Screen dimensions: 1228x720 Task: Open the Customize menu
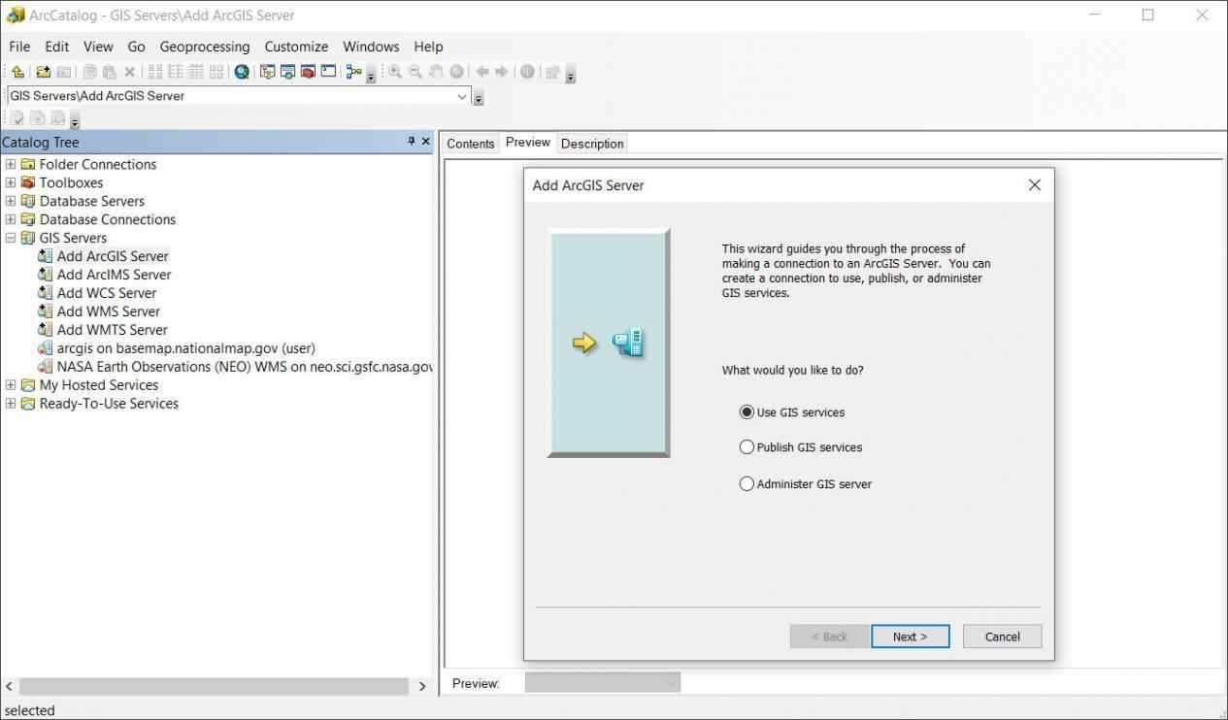point(296,47)
